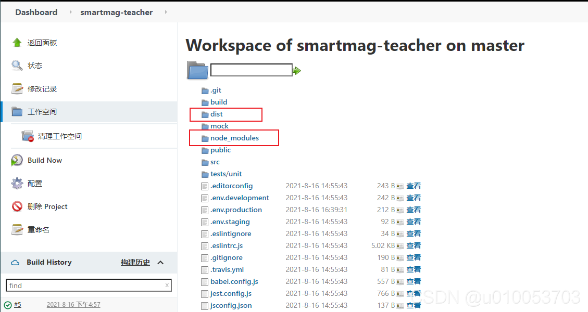Click the notepad icon beside 修改记录
The width and height of the screenshot is (588, 312).
pos(17,89)
